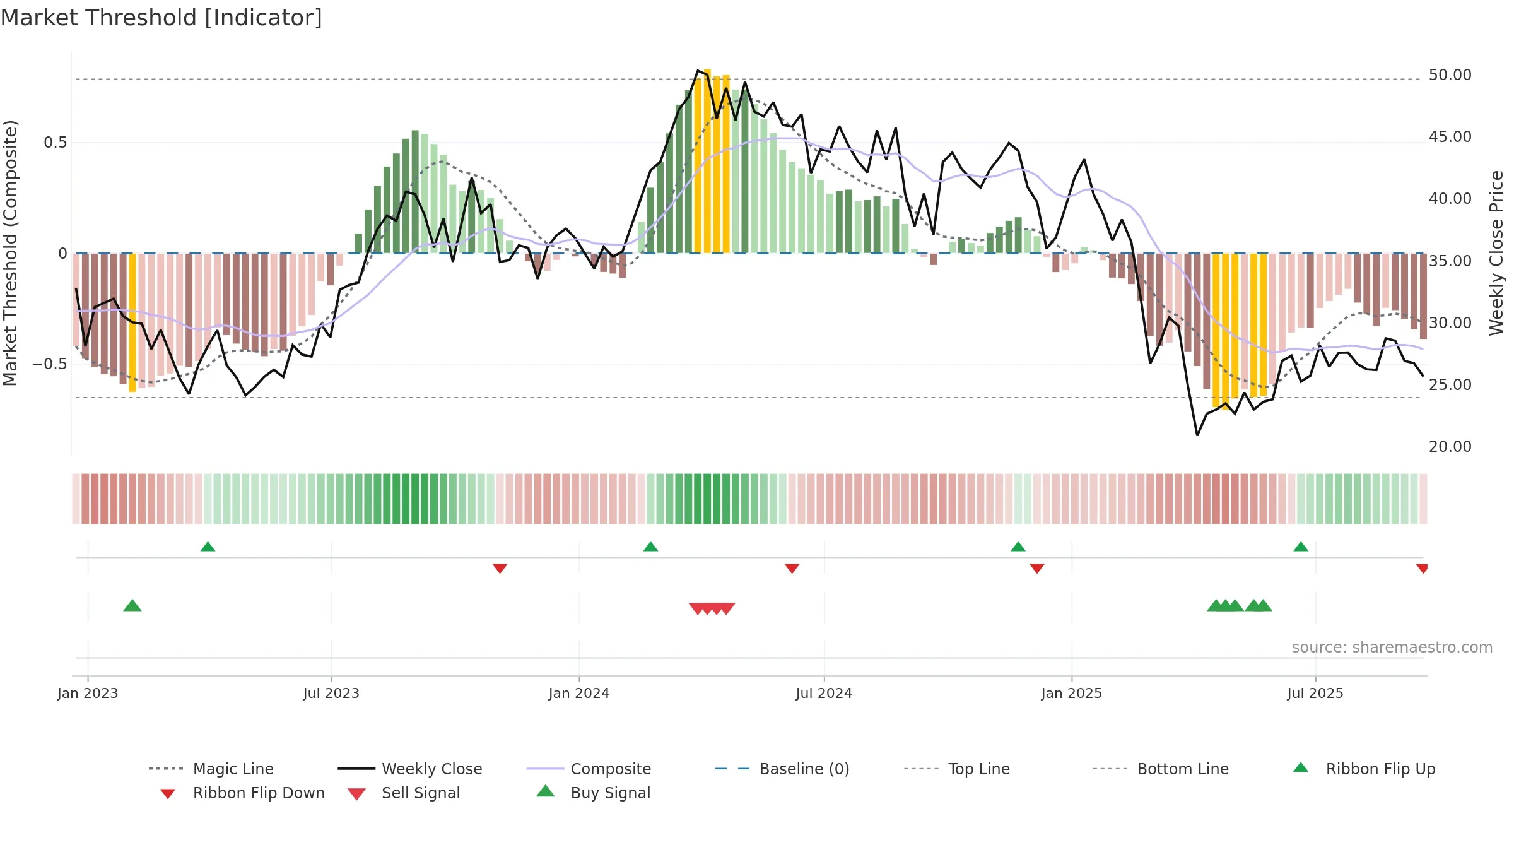Click the yellow bar near Jan 2023

click(x=132, y=322)
